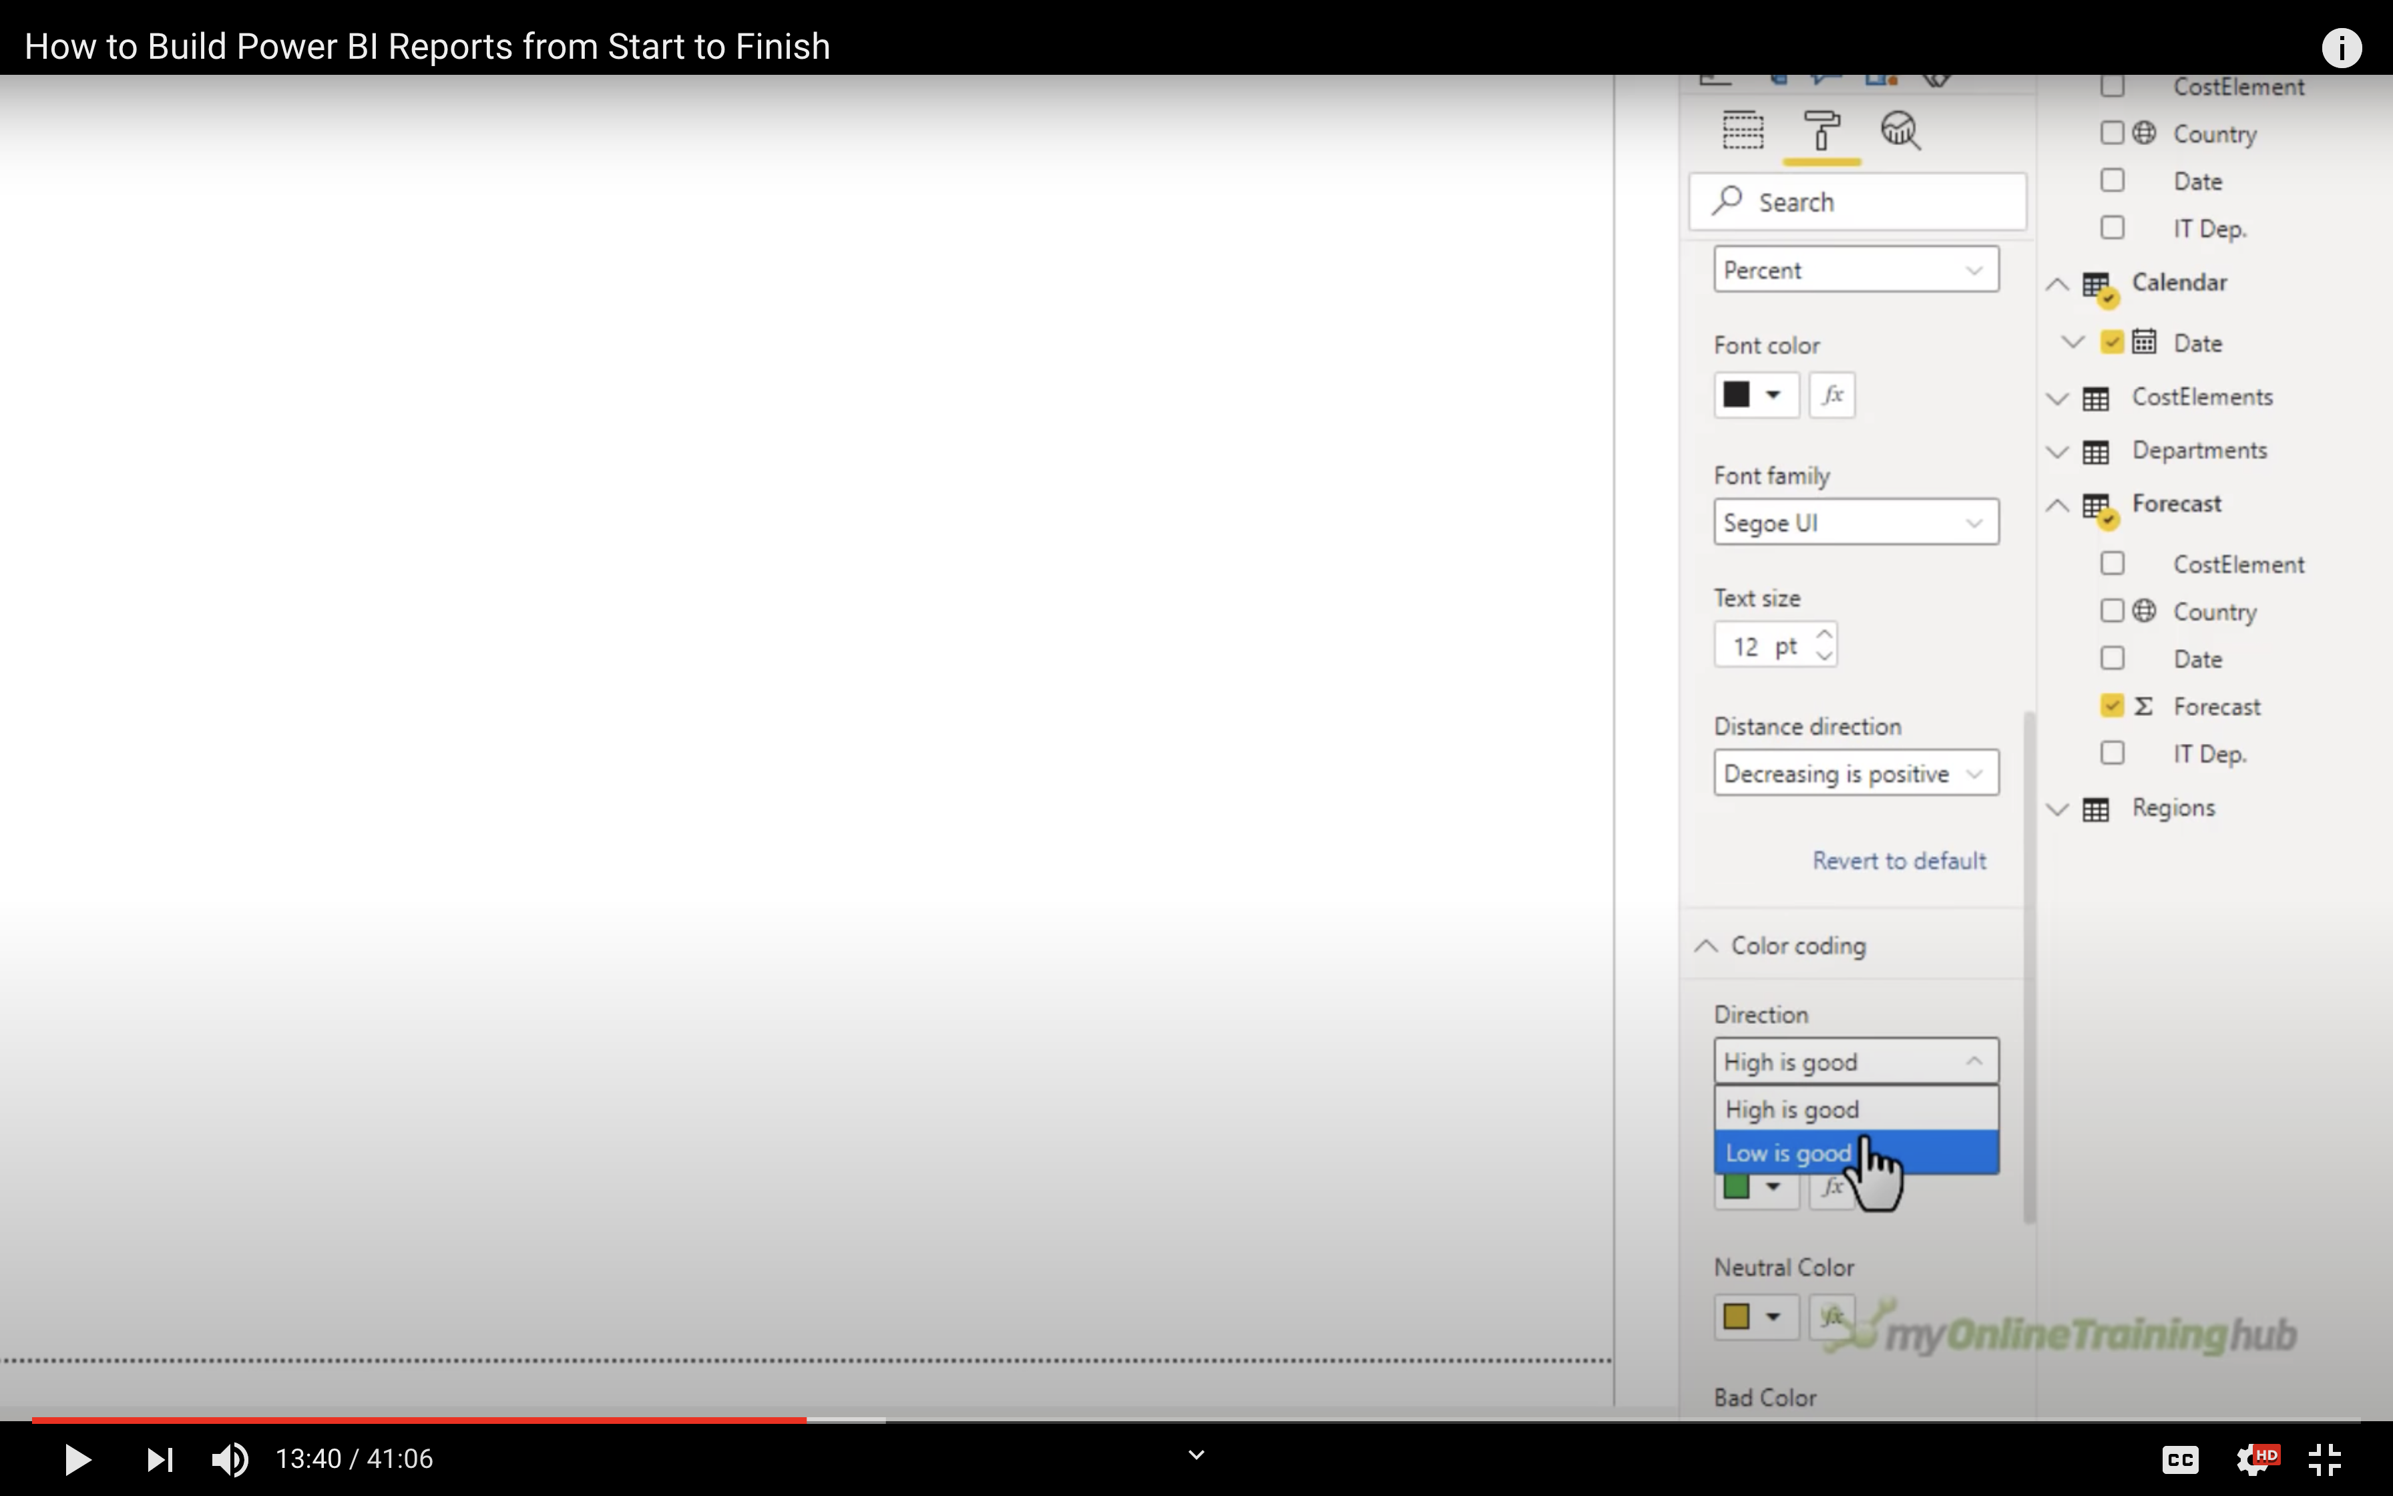Exit full screen mode
Viewport: 2393px width, 1496px height.
click(x=2325, y=1459)
